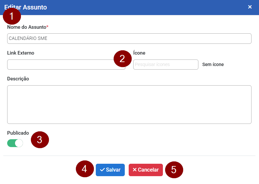This screenshot has width=259, height=184.
Task: Click the red annotation circle numbered 1
Action: pyautogui.click(x=12, y=16)
